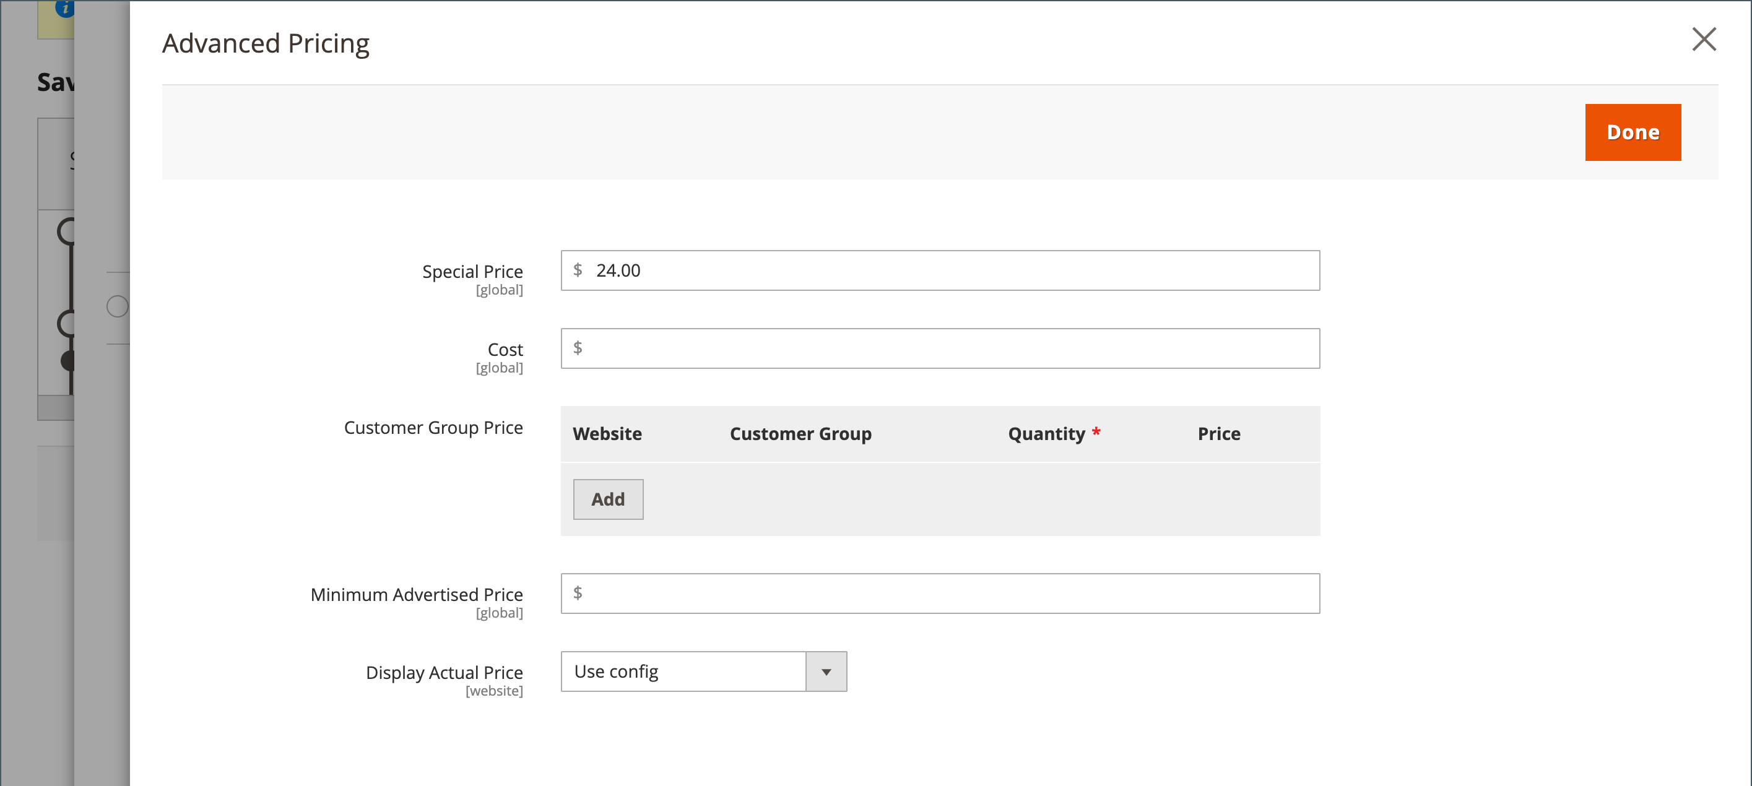Click dollar symbol in Minimum Advertised Price field

click(x=578, y=593)
